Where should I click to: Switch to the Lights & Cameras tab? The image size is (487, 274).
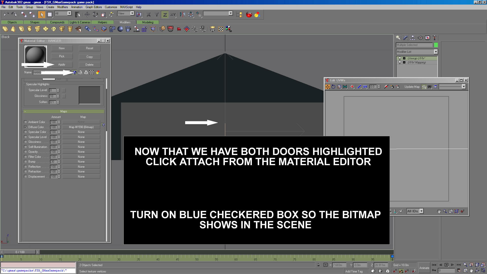pyautogui.click(x=80, y=22)
